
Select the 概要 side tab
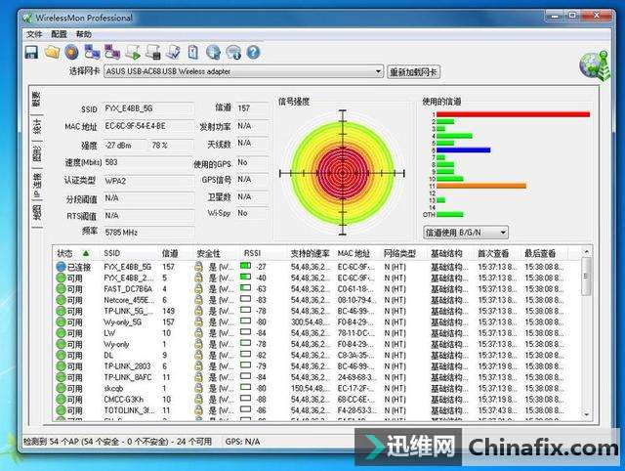[36, 100]
